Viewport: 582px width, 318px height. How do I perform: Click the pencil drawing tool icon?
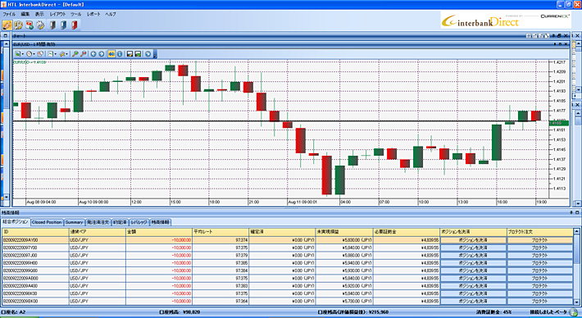(62, 54)
